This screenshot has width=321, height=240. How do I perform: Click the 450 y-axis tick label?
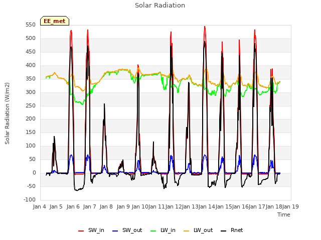pos(31,52)
